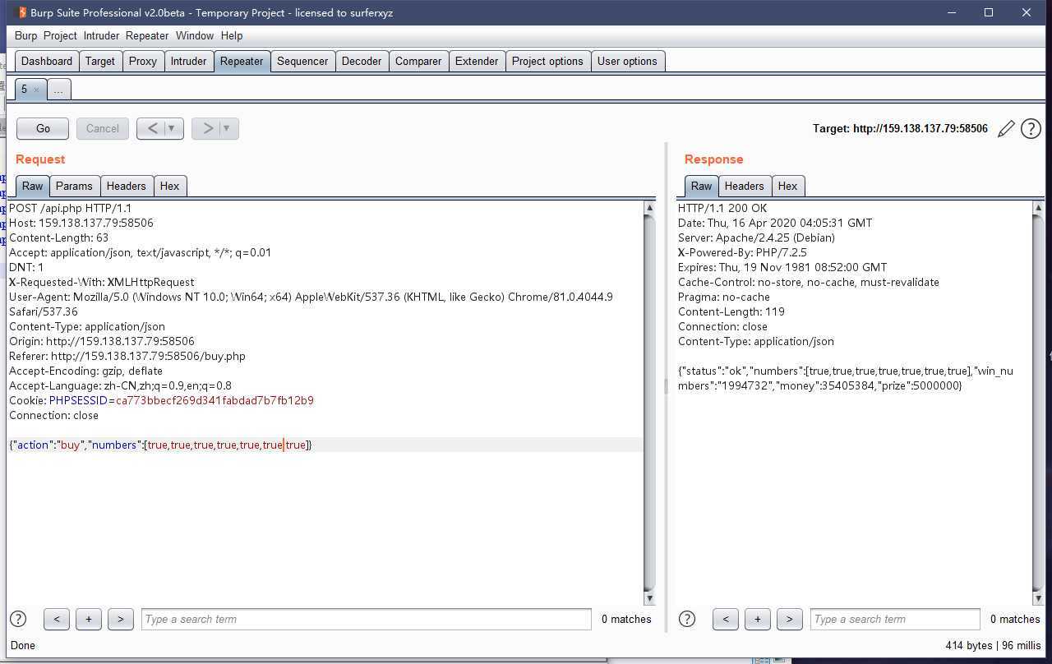Screen dimensions: 1052x664
Task: Open forward history dropdown arrow
Action: pyautogui.click(x=227, y=128)
